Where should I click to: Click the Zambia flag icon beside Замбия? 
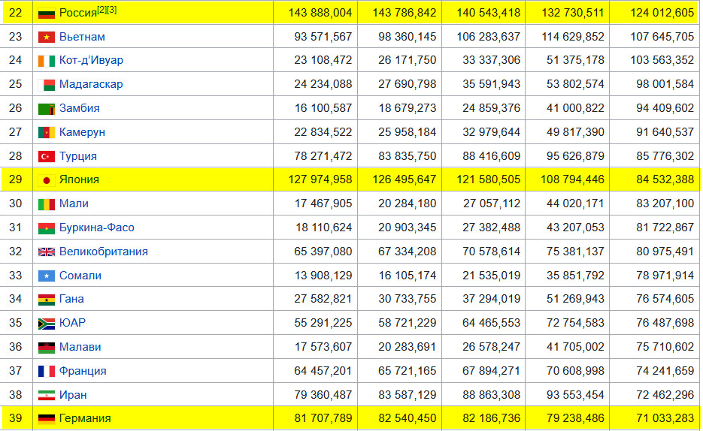(x=47, y=108)
